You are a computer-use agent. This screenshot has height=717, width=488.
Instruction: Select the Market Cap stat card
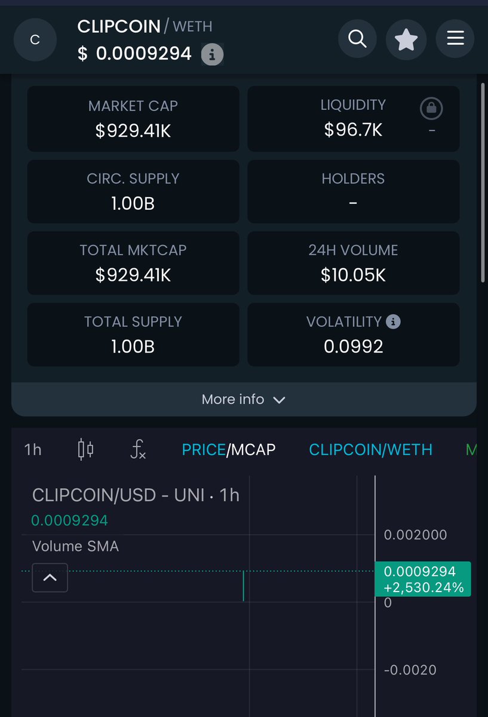[x=133, y=119]
